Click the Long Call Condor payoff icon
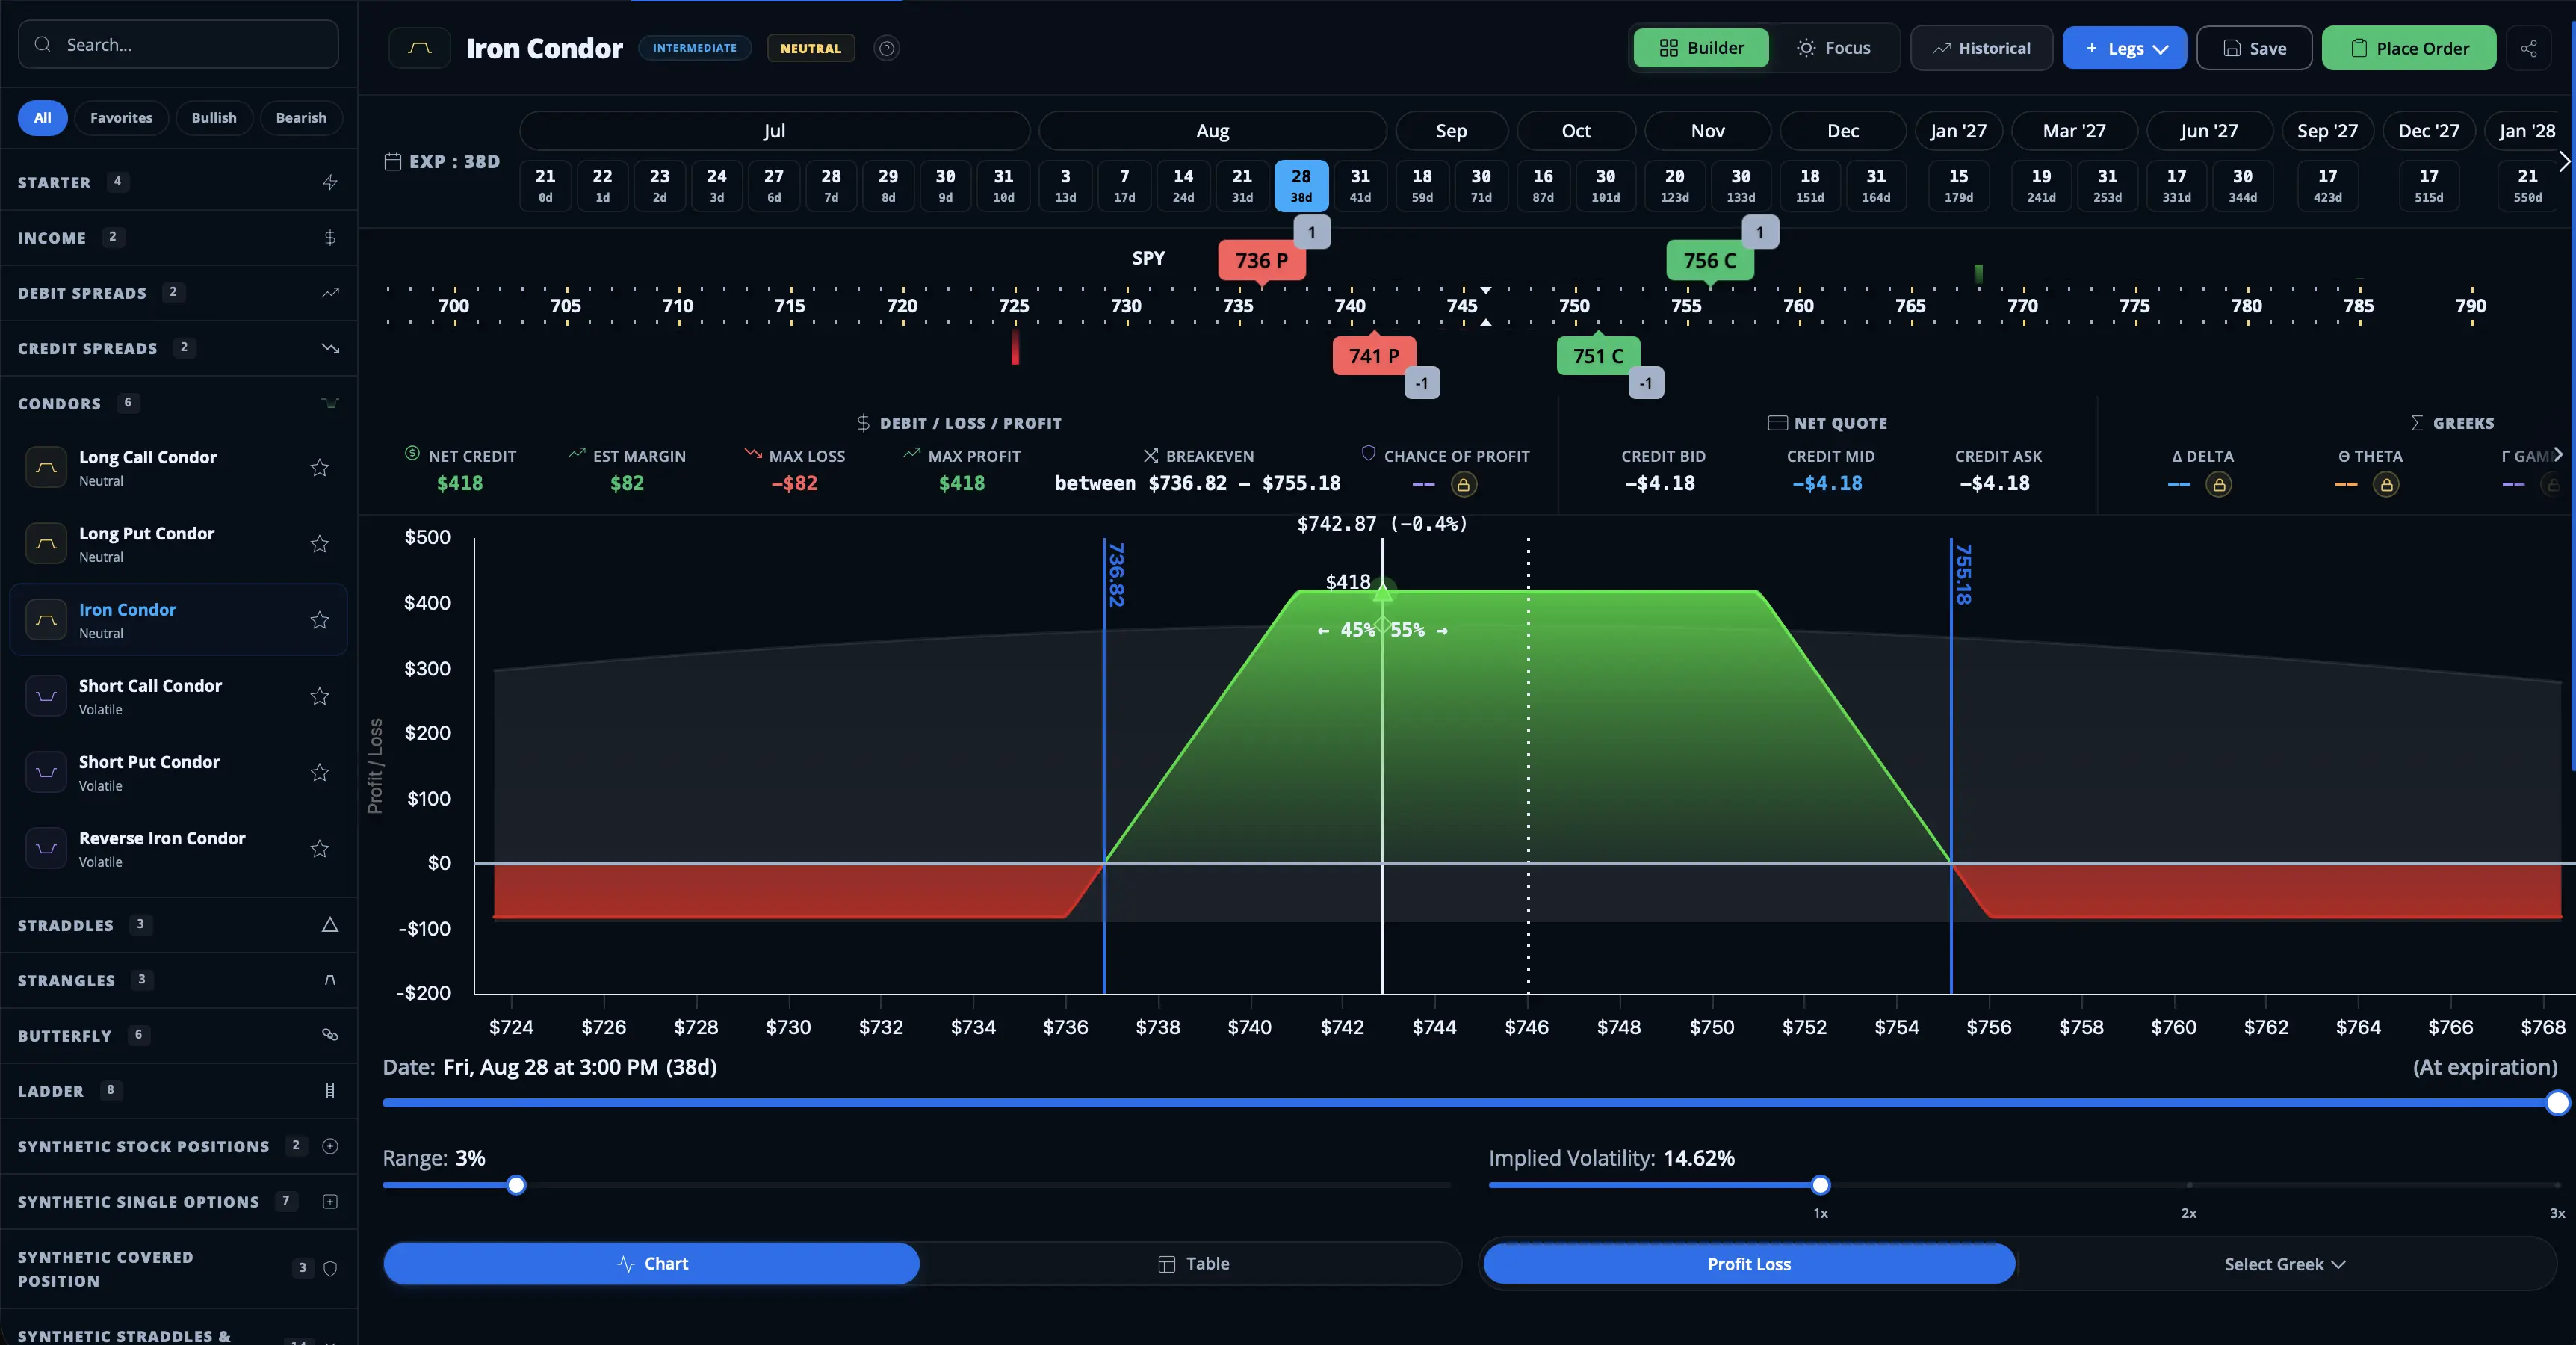The height and width of the screenshot is (1345, 2576). click(x=46, y=468)
